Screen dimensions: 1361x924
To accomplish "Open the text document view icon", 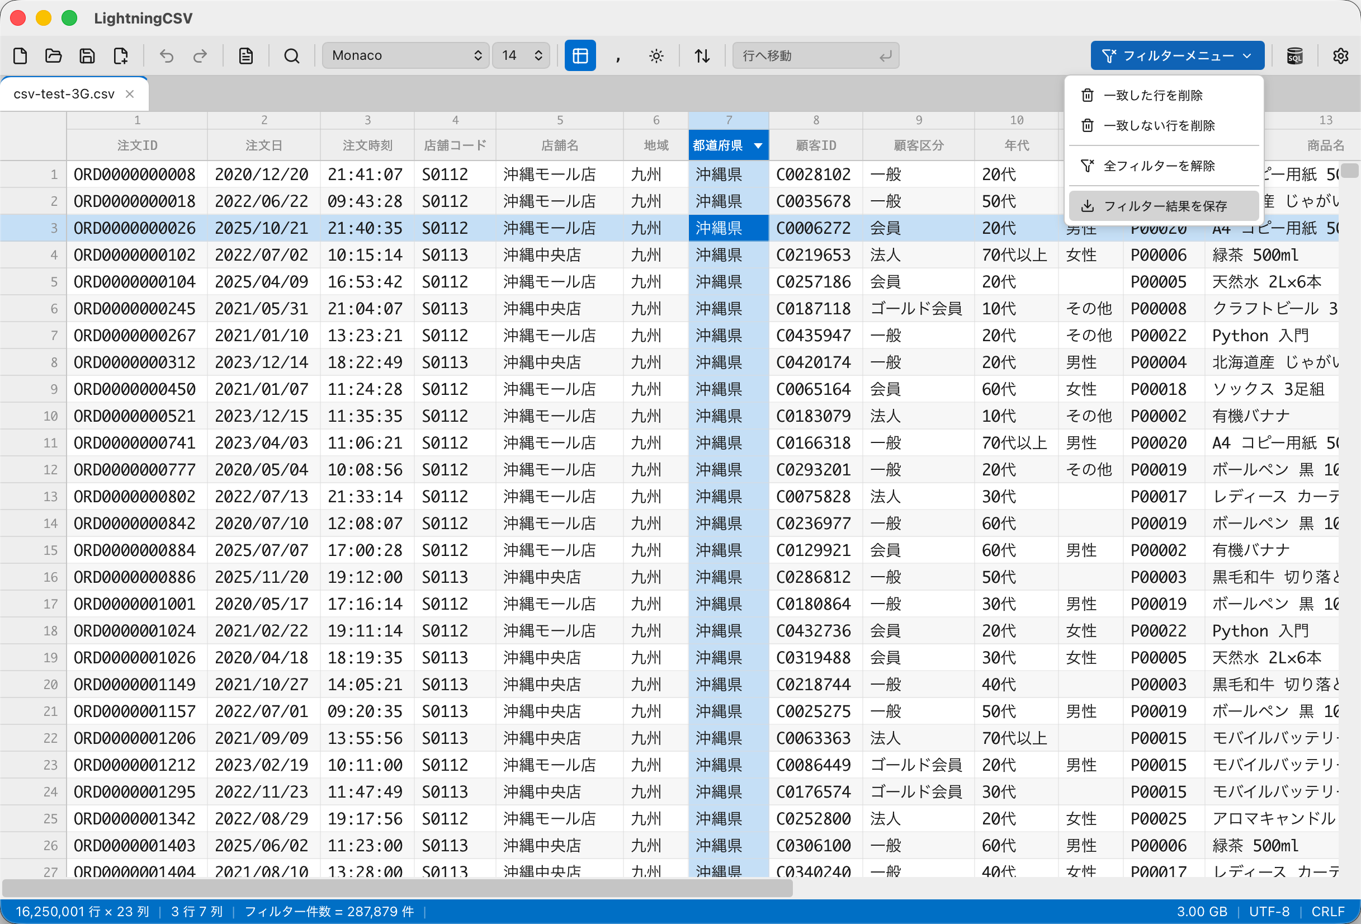I will 246,56.
